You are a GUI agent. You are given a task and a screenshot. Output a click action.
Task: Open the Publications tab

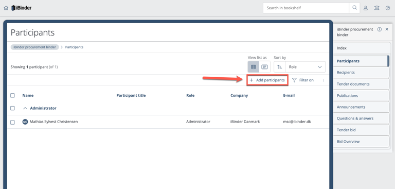tap(361, 96)
